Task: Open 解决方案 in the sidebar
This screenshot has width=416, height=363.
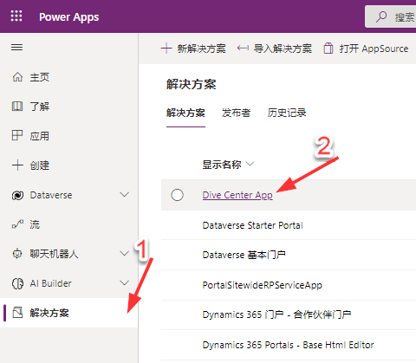Action: tap(68, 313)
